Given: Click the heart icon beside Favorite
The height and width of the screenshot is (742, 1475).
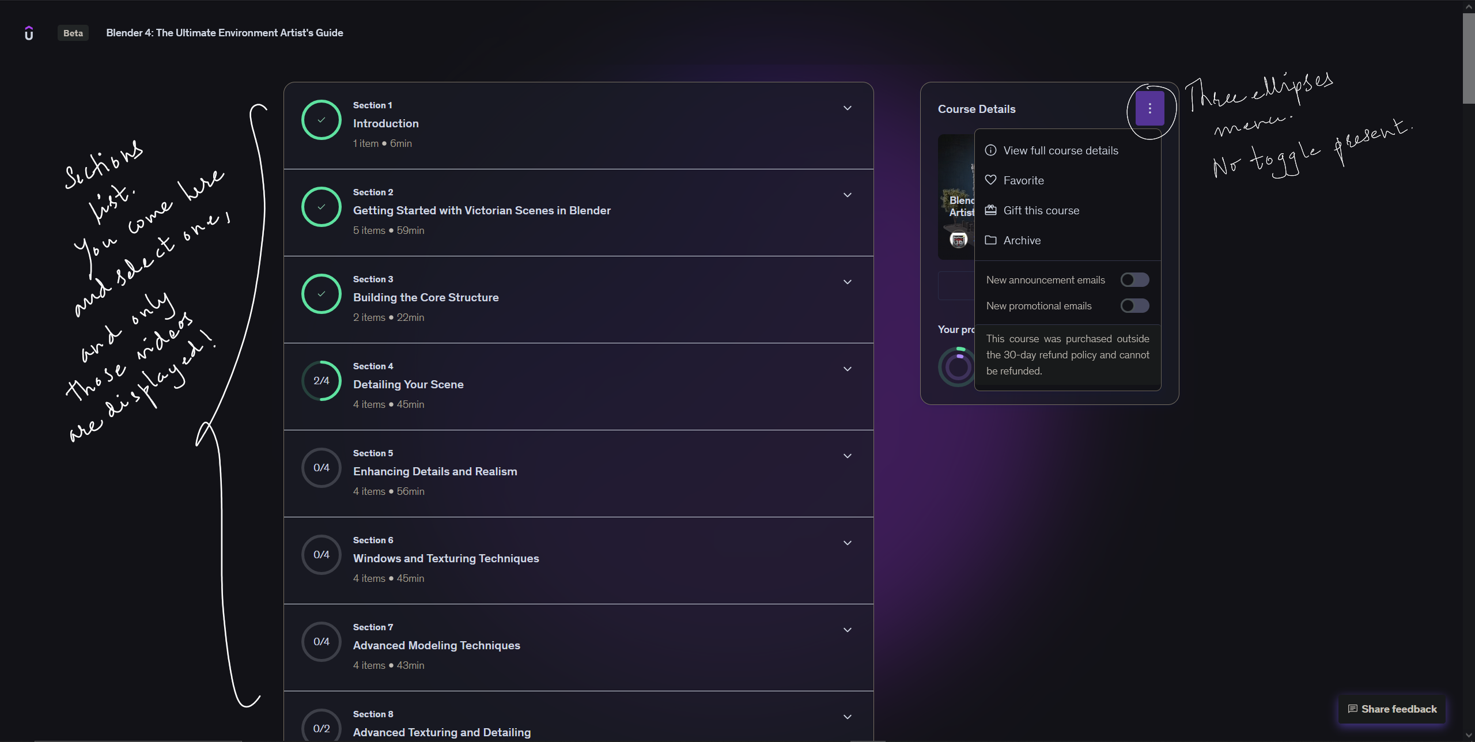Looking at the screenshot, I should 990,180.
